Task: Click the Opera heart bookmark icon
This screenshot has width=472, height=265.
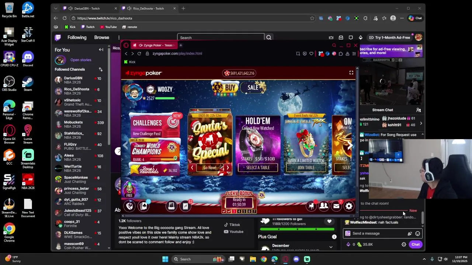Action: coord(311,54)
